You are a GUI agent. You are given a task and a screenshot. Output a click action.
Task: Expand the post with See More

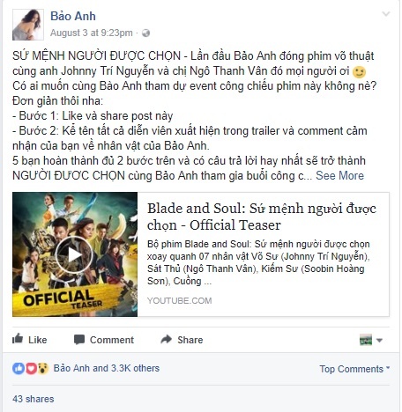(339, 175)
